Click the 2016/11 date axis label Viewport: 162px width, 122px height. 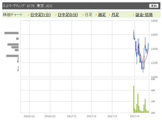tap(29, 116)
